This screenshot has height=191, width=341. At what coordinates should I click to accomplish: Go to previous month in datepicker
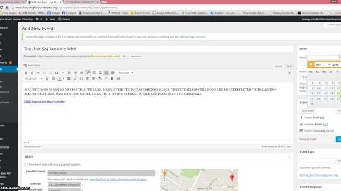[311, 64]
